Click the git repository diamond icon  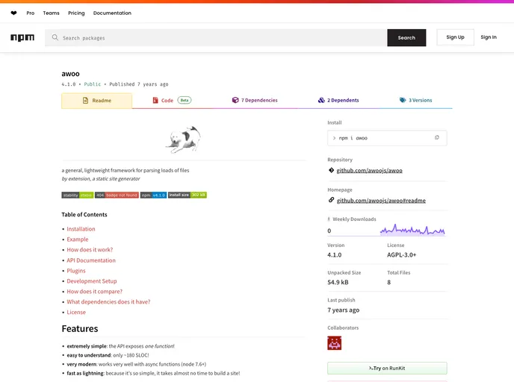coord(331,170)
